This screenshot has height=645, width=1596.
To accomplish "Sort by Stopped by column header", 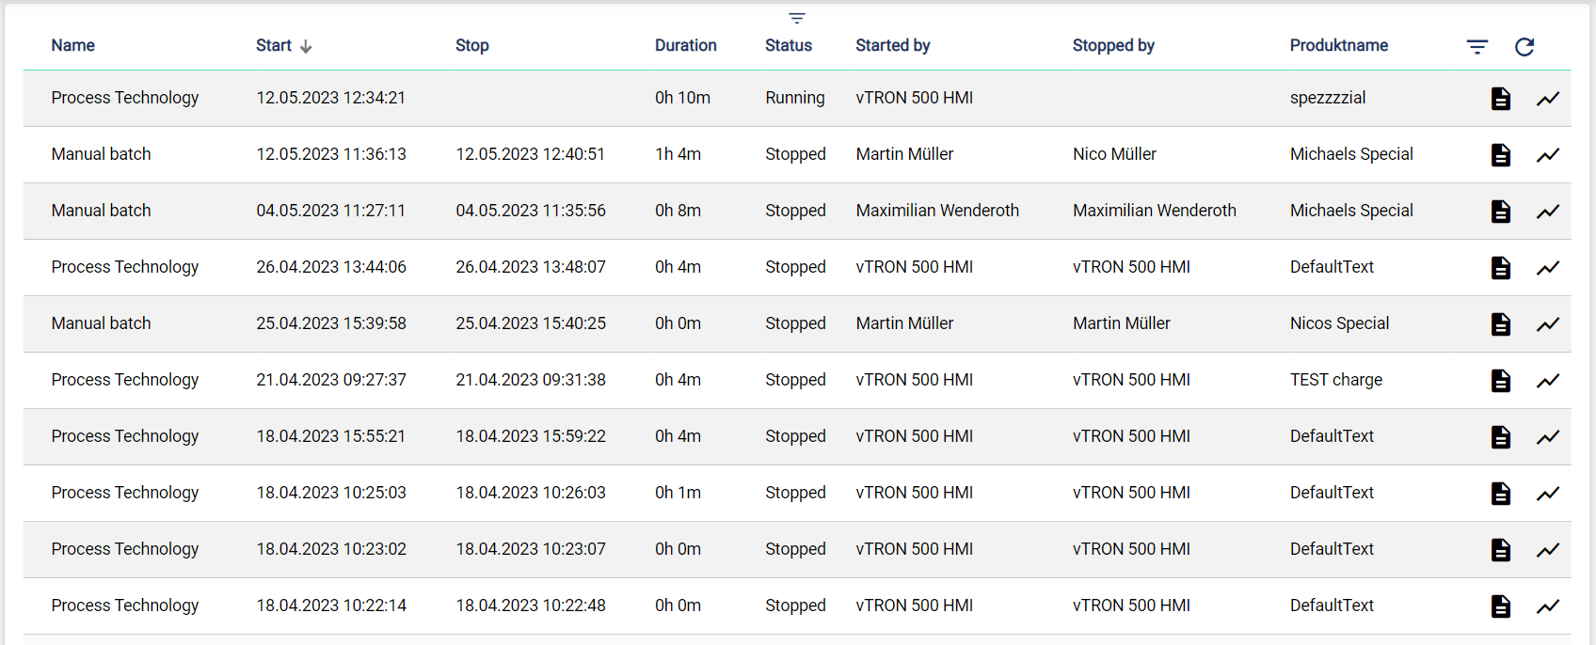I will pos(1113,45).
